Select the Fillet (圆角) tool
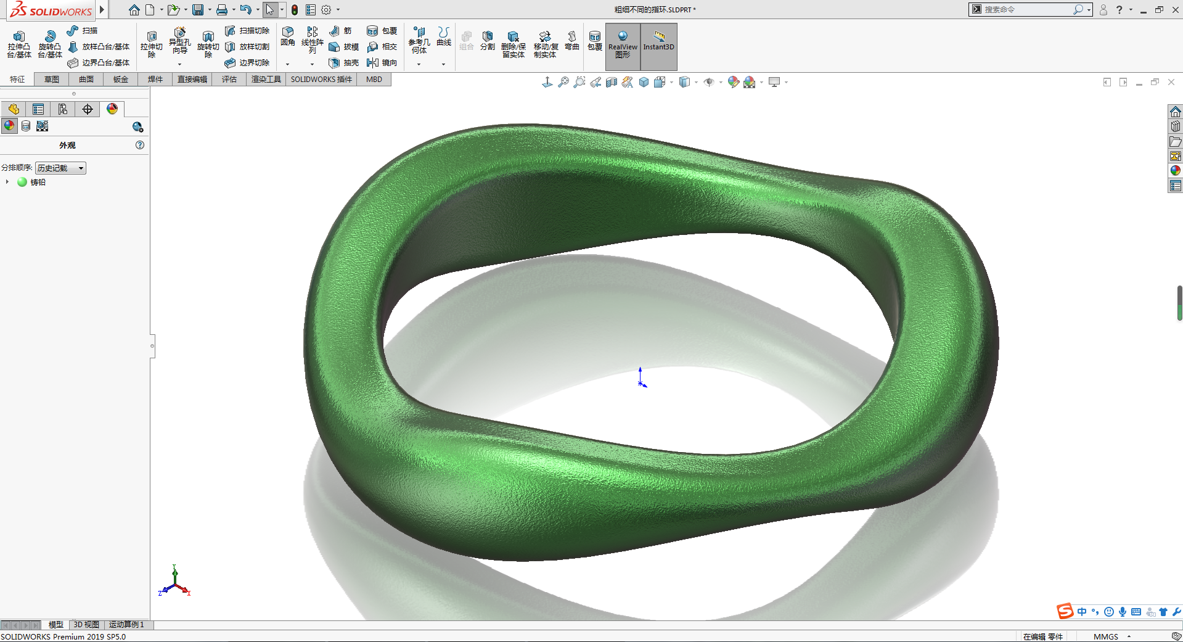 pyautogui.click(x=288, y=36)
